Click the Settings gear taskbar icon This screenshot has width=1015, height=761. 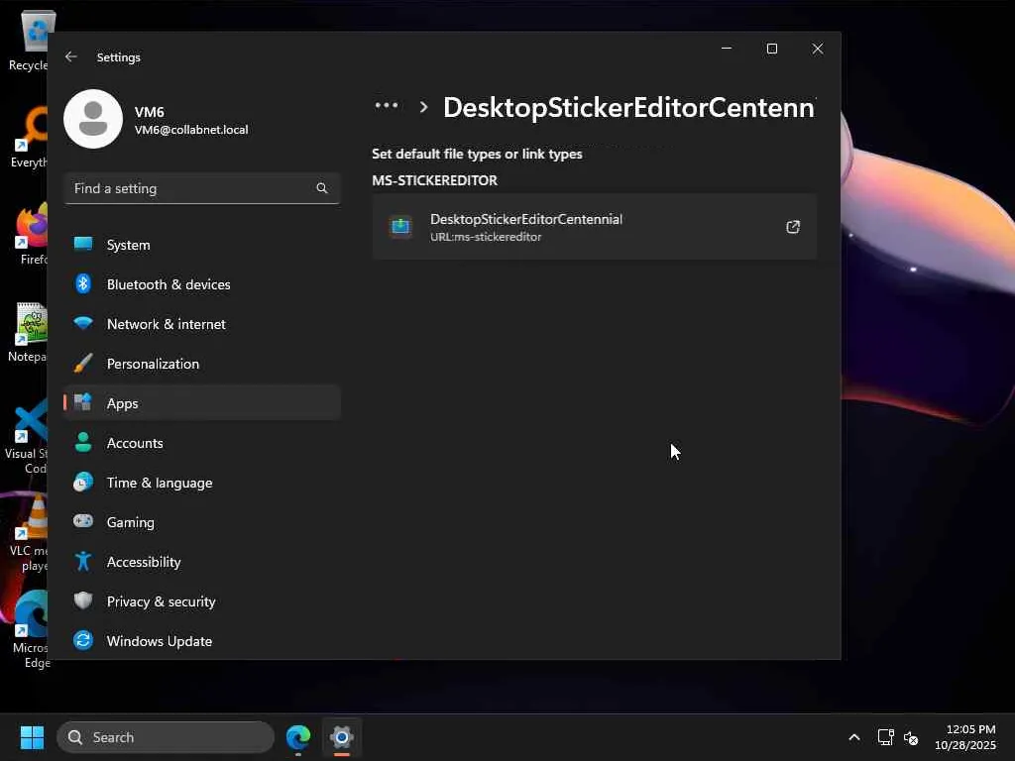click(342, 737)
